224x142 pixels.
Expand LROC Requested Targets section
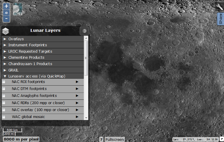click(x=43, y=51)
